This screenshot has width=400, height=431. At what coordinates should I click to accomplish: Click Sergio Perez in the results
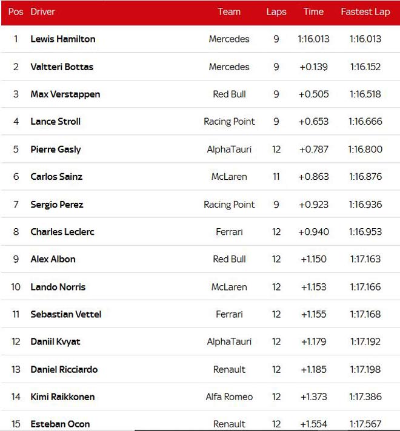[x=57, y=205]
